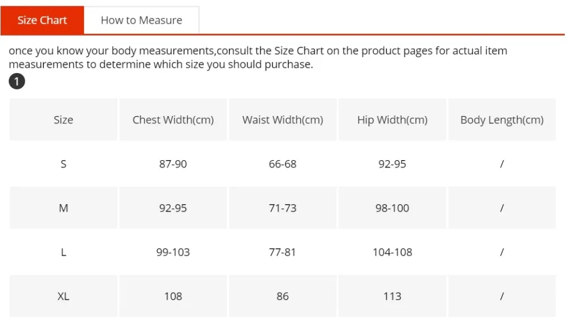Click the Body Length(cm) header cell
Image resolution: width=567 pixels, height=318 pixels.
(502, 119)
